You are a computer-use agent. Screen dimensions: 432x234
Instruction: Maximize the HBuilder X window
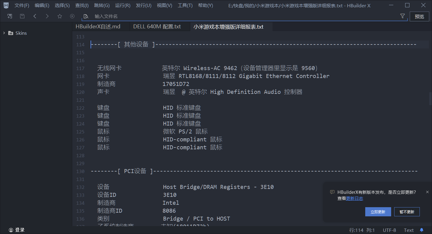pos(407,5)
